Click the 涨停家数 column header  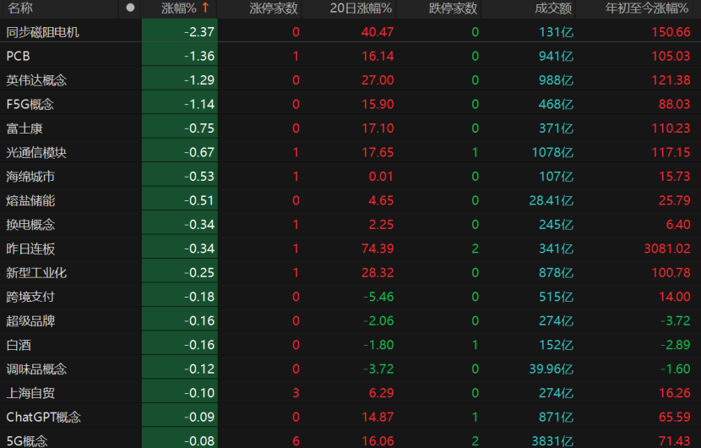[x=274, y=8]
